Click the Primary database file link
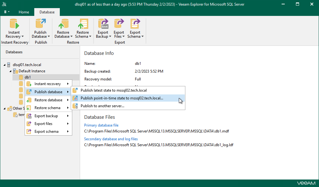Image resolution: width=319 pixels, height=187 pixels. click(101, 125)
